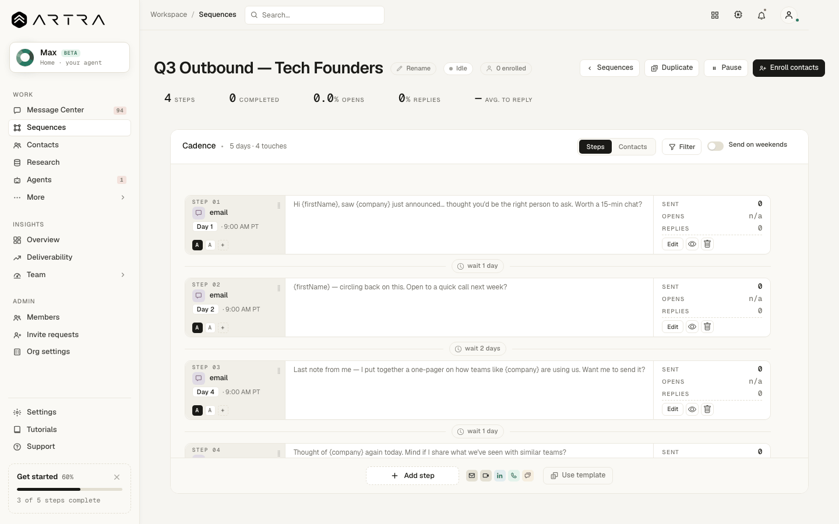Delete Step 01 with the trash icon
Image resolution: width=839 pixels, height=524 pixels.
click(x=707, y=244)
